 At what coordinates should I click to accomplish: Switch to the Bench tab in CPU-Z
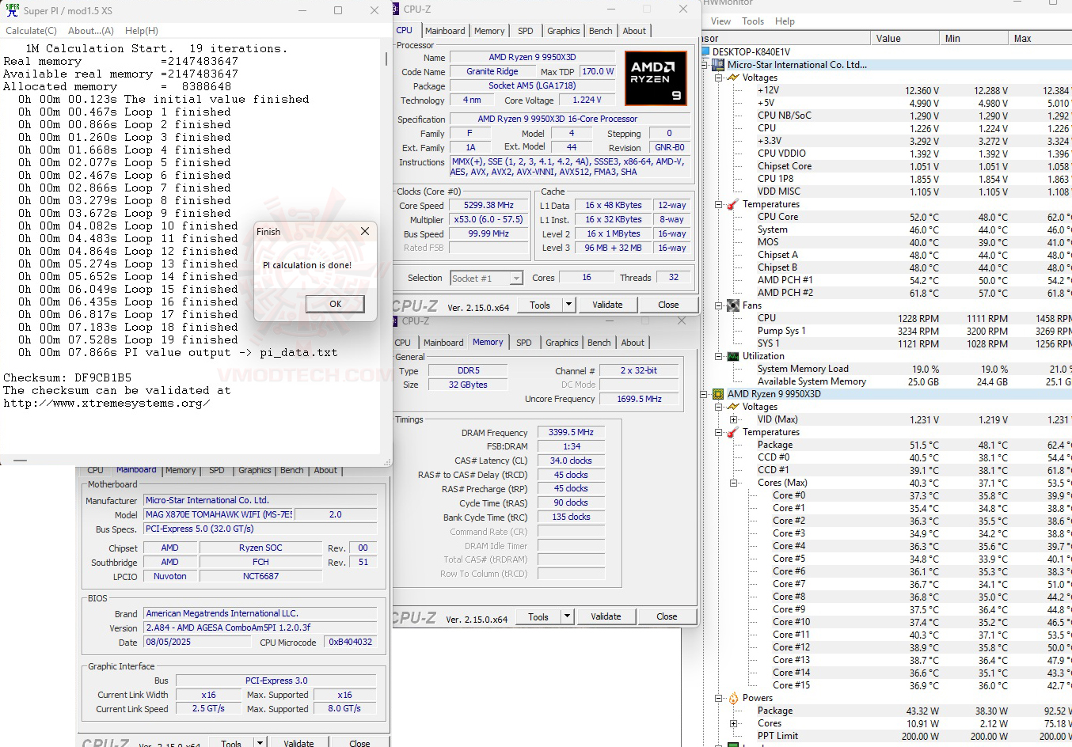(599, 30)
